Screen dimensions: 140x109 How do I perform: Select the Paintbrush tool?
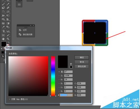point(3,4)
